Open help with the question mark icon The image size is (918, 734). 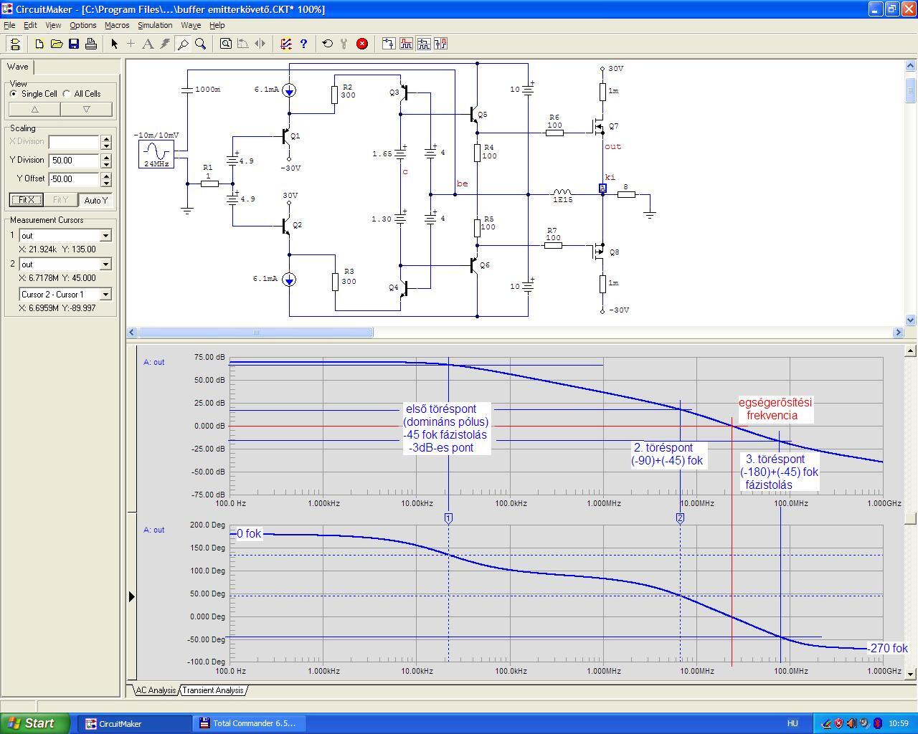[303, 44]
